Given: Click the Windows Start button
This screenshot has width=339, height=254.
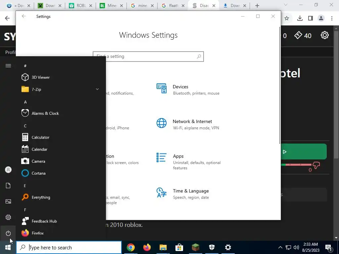Looking at the screenshot, I should pos(8,247).
